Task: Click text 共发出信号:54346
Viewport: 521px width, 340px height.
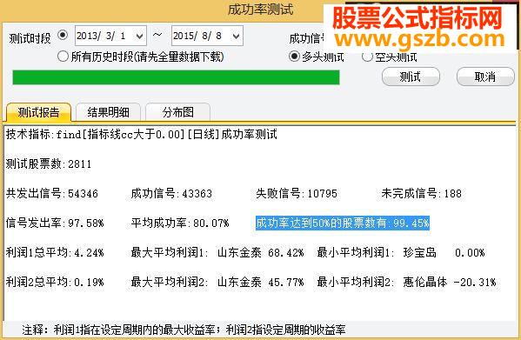Action: 52,193
